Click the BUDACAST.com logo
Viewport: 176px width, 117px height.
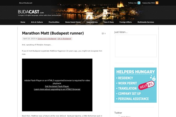pos(31,12)
